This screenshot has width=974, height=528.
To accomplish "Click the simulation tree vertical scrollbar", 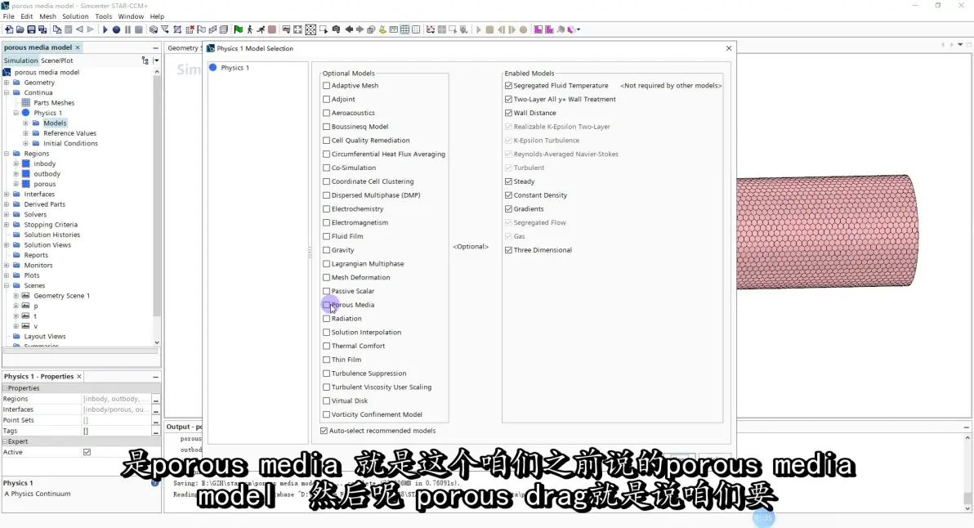I will [x=157, y=204].
